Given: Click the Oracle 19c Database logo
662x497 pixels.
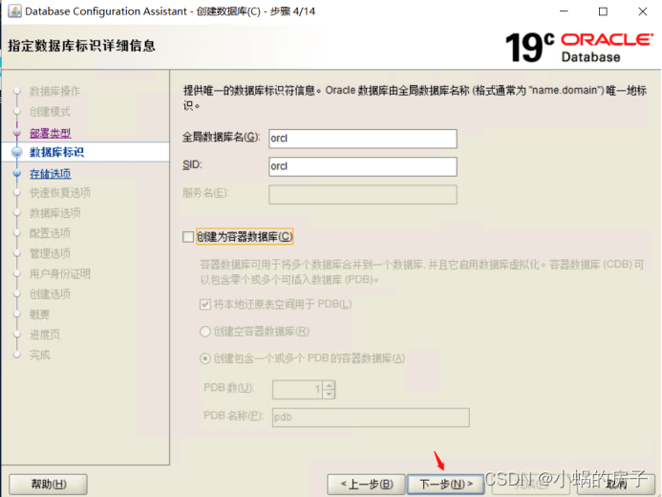Looking at the screenshot, I should [579, 47].
